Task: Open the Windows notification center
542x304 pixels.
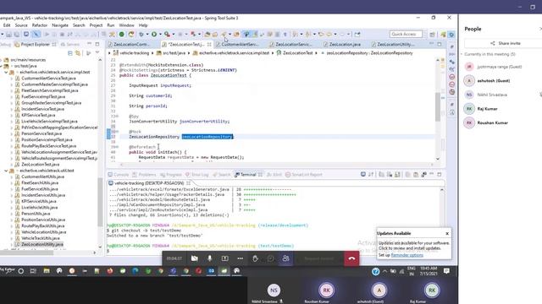Action: click(x=446, y=271)
